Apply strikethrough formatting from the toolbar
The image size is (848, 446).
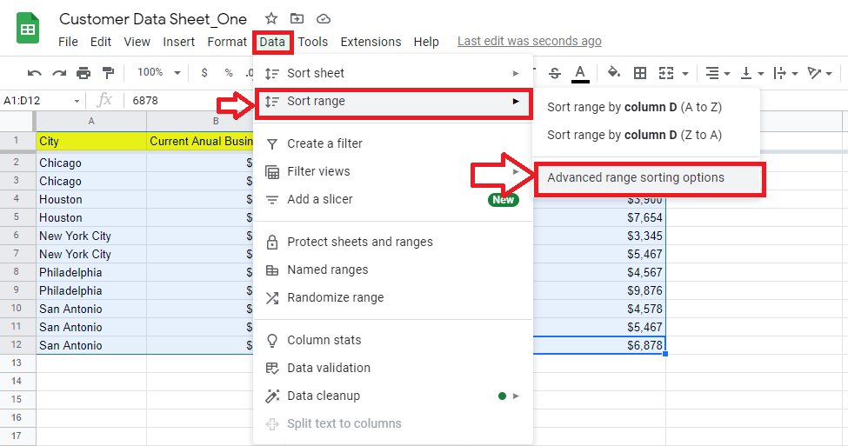click(x=555, y=73)
